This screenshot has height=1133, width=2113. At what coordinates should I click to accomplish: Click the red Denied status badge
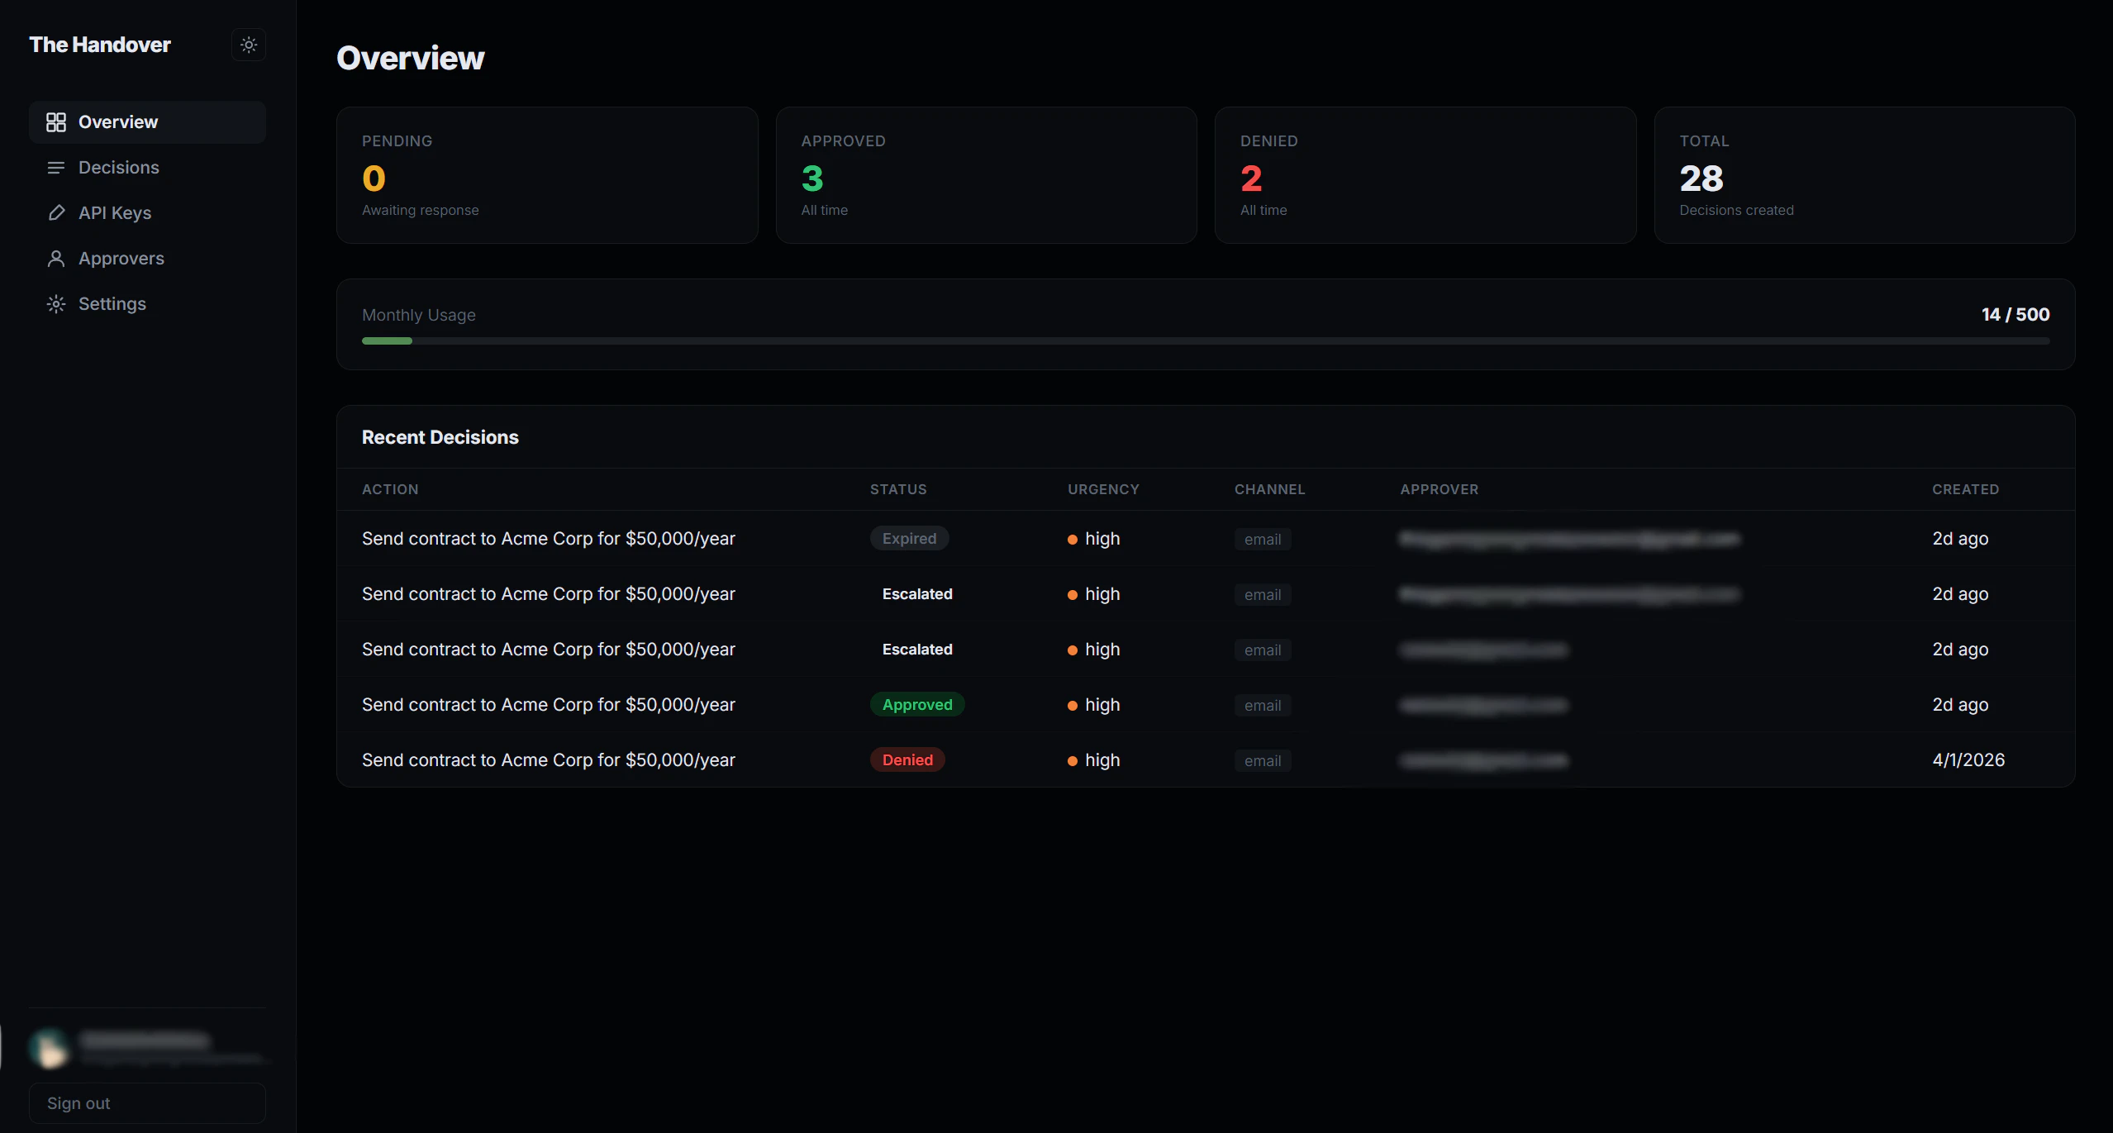[x=907, y=760]
